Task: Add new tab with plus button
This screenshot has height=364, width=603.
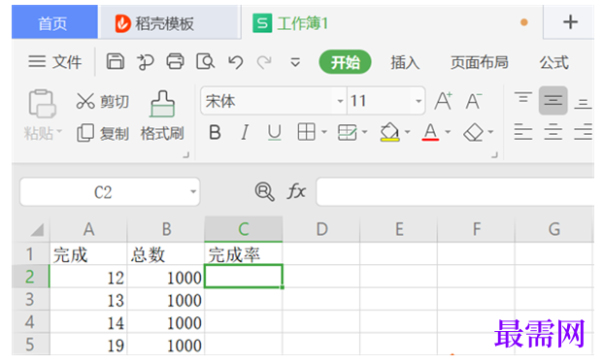Action: pyautogui.click(x=570, y=22)
